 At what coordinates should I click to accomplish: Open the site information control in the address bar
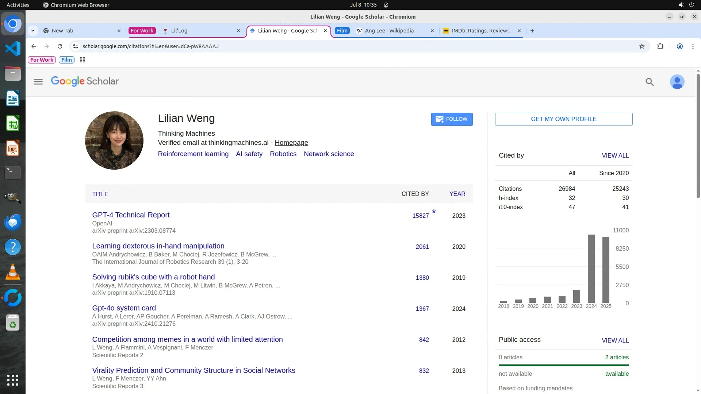76,46
